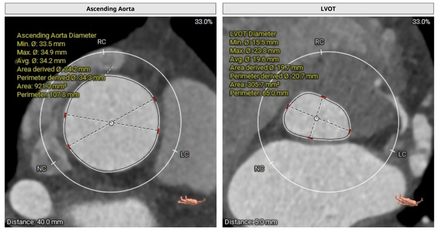The height and width of the screenshot is (231, 438).
Task: Click the center point of aorta contour
Action: [112, 123]
